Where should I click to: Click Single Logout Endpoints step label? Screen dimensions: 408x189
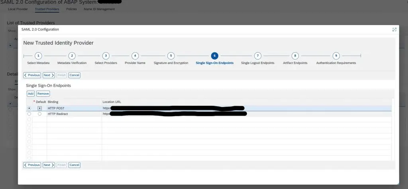(x=258, y=63)
